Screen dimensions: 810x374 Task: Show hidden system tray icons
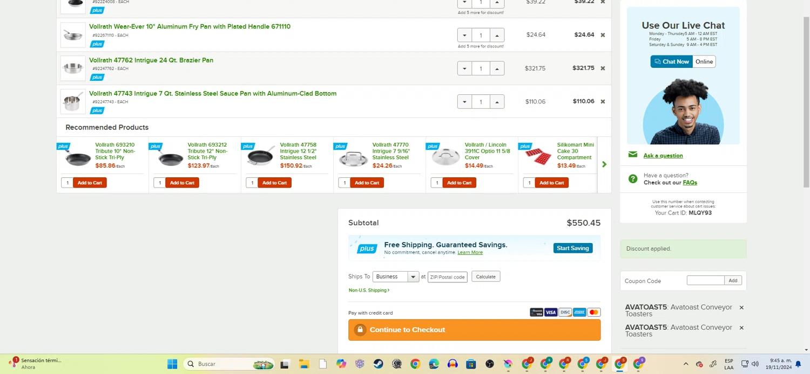pos(686,364)
